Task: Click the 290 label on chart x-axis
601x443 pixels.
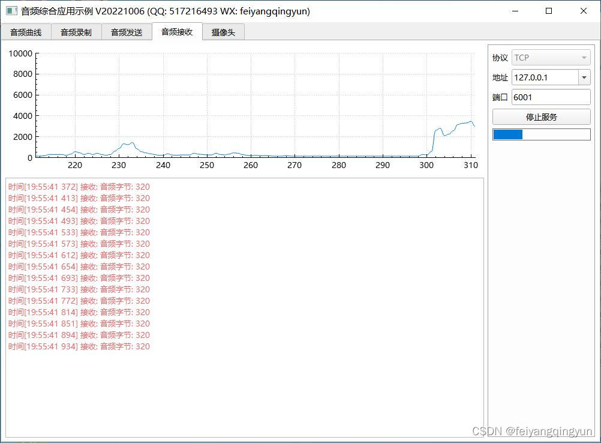Action: [x=383, y=165]
